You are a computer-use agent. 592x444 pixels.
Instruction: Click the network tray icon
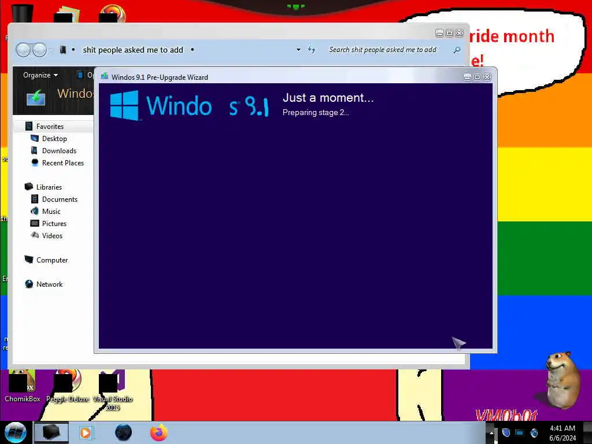(x=520, y=432)
